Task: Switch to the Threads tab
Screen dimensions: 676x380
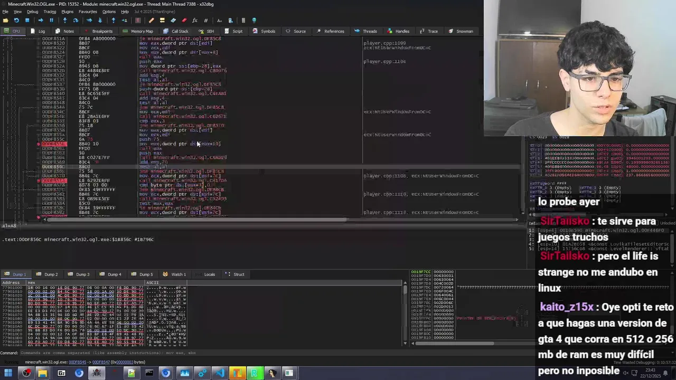Action: coord(366,31)
